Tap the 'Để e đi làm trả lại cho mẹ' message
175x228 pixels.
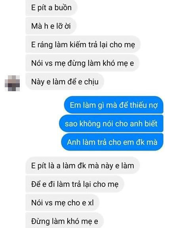click(x=75, y=184)
